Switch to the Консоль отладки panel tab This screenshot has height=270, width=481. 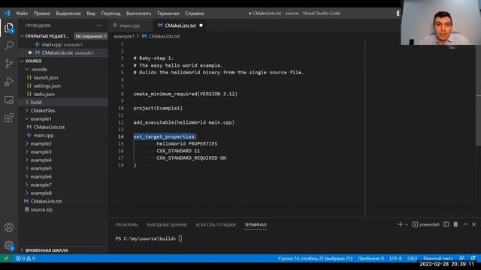(x=216, y=225)
